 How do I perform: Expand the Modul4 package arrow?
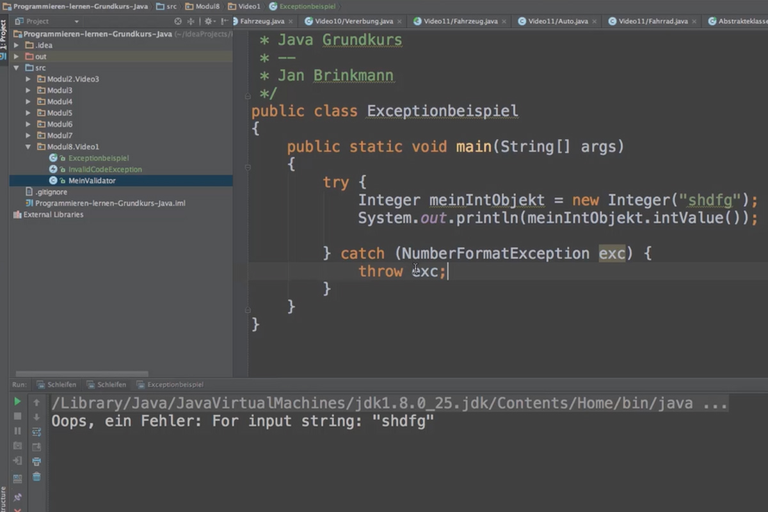(28, 102)
